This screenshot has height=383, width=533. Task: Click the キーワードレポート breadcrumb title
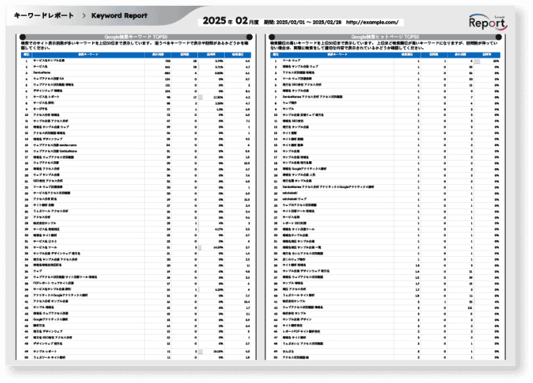pos(45,15)
